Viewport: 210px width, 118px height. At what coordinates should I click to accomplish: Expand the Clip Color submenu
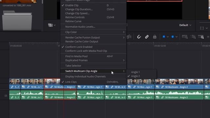tap(93, 32)
